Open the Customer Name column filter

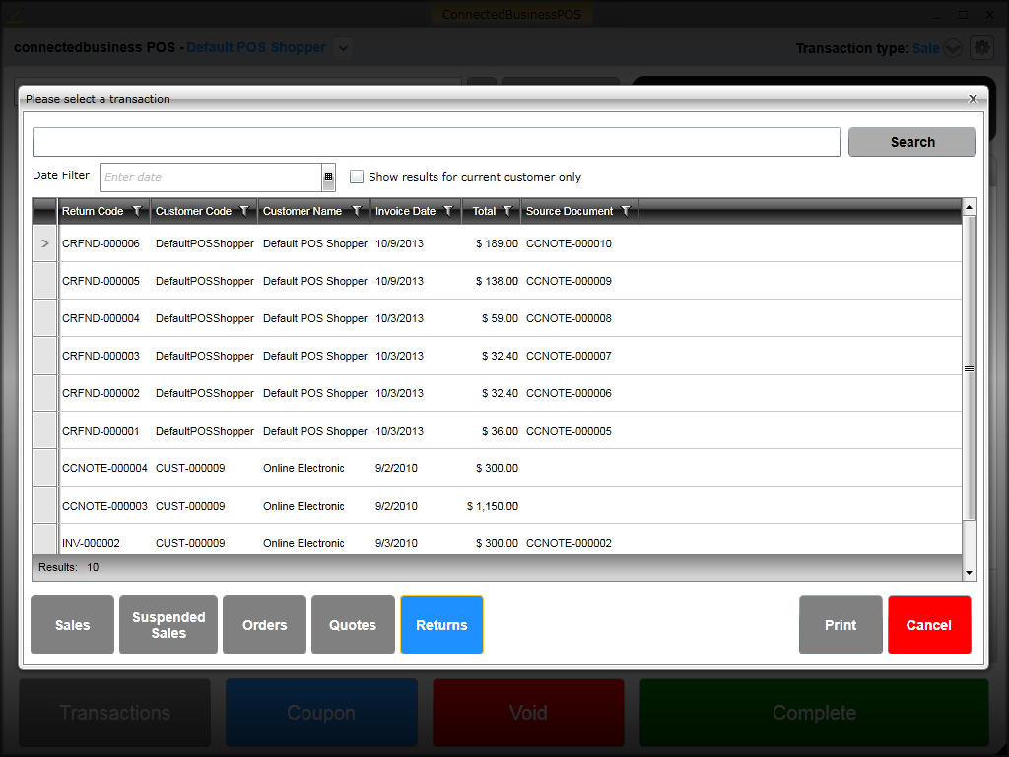(x=356, y=211)
